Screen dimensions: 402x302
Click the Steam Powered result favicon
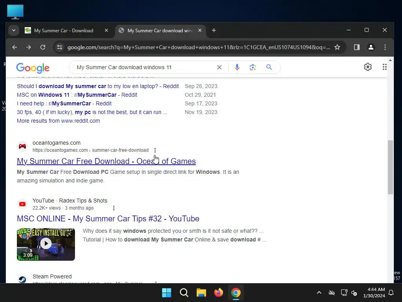coord(22,280)
